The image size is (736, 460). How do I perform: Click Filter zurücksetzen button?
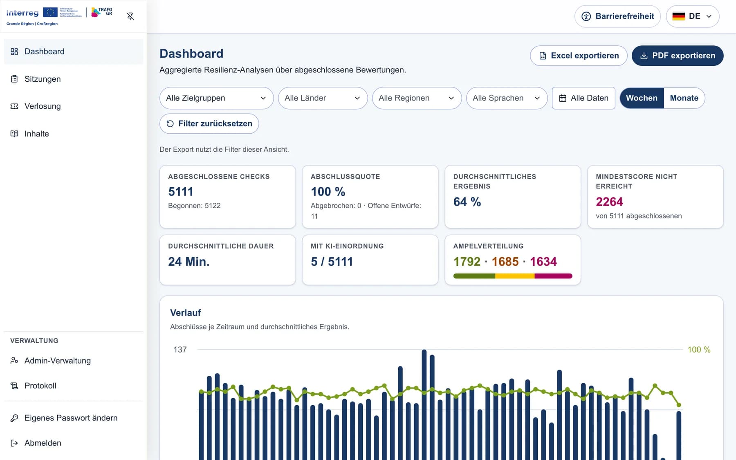click(209, 123)
